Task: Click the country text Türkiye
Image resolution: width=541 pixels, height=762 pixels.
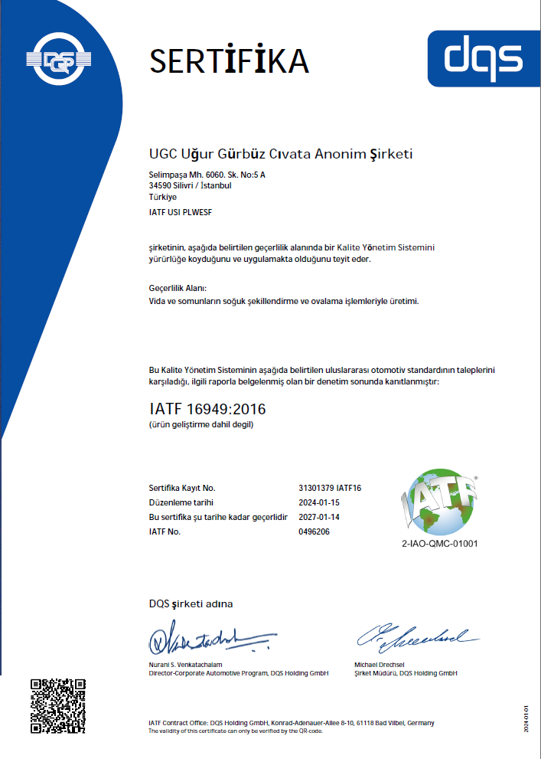Action: (163, 197)
